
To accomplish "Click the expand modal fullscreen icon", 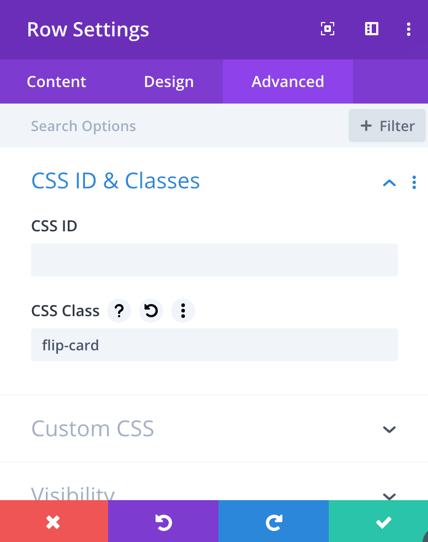I will [327, 29].
